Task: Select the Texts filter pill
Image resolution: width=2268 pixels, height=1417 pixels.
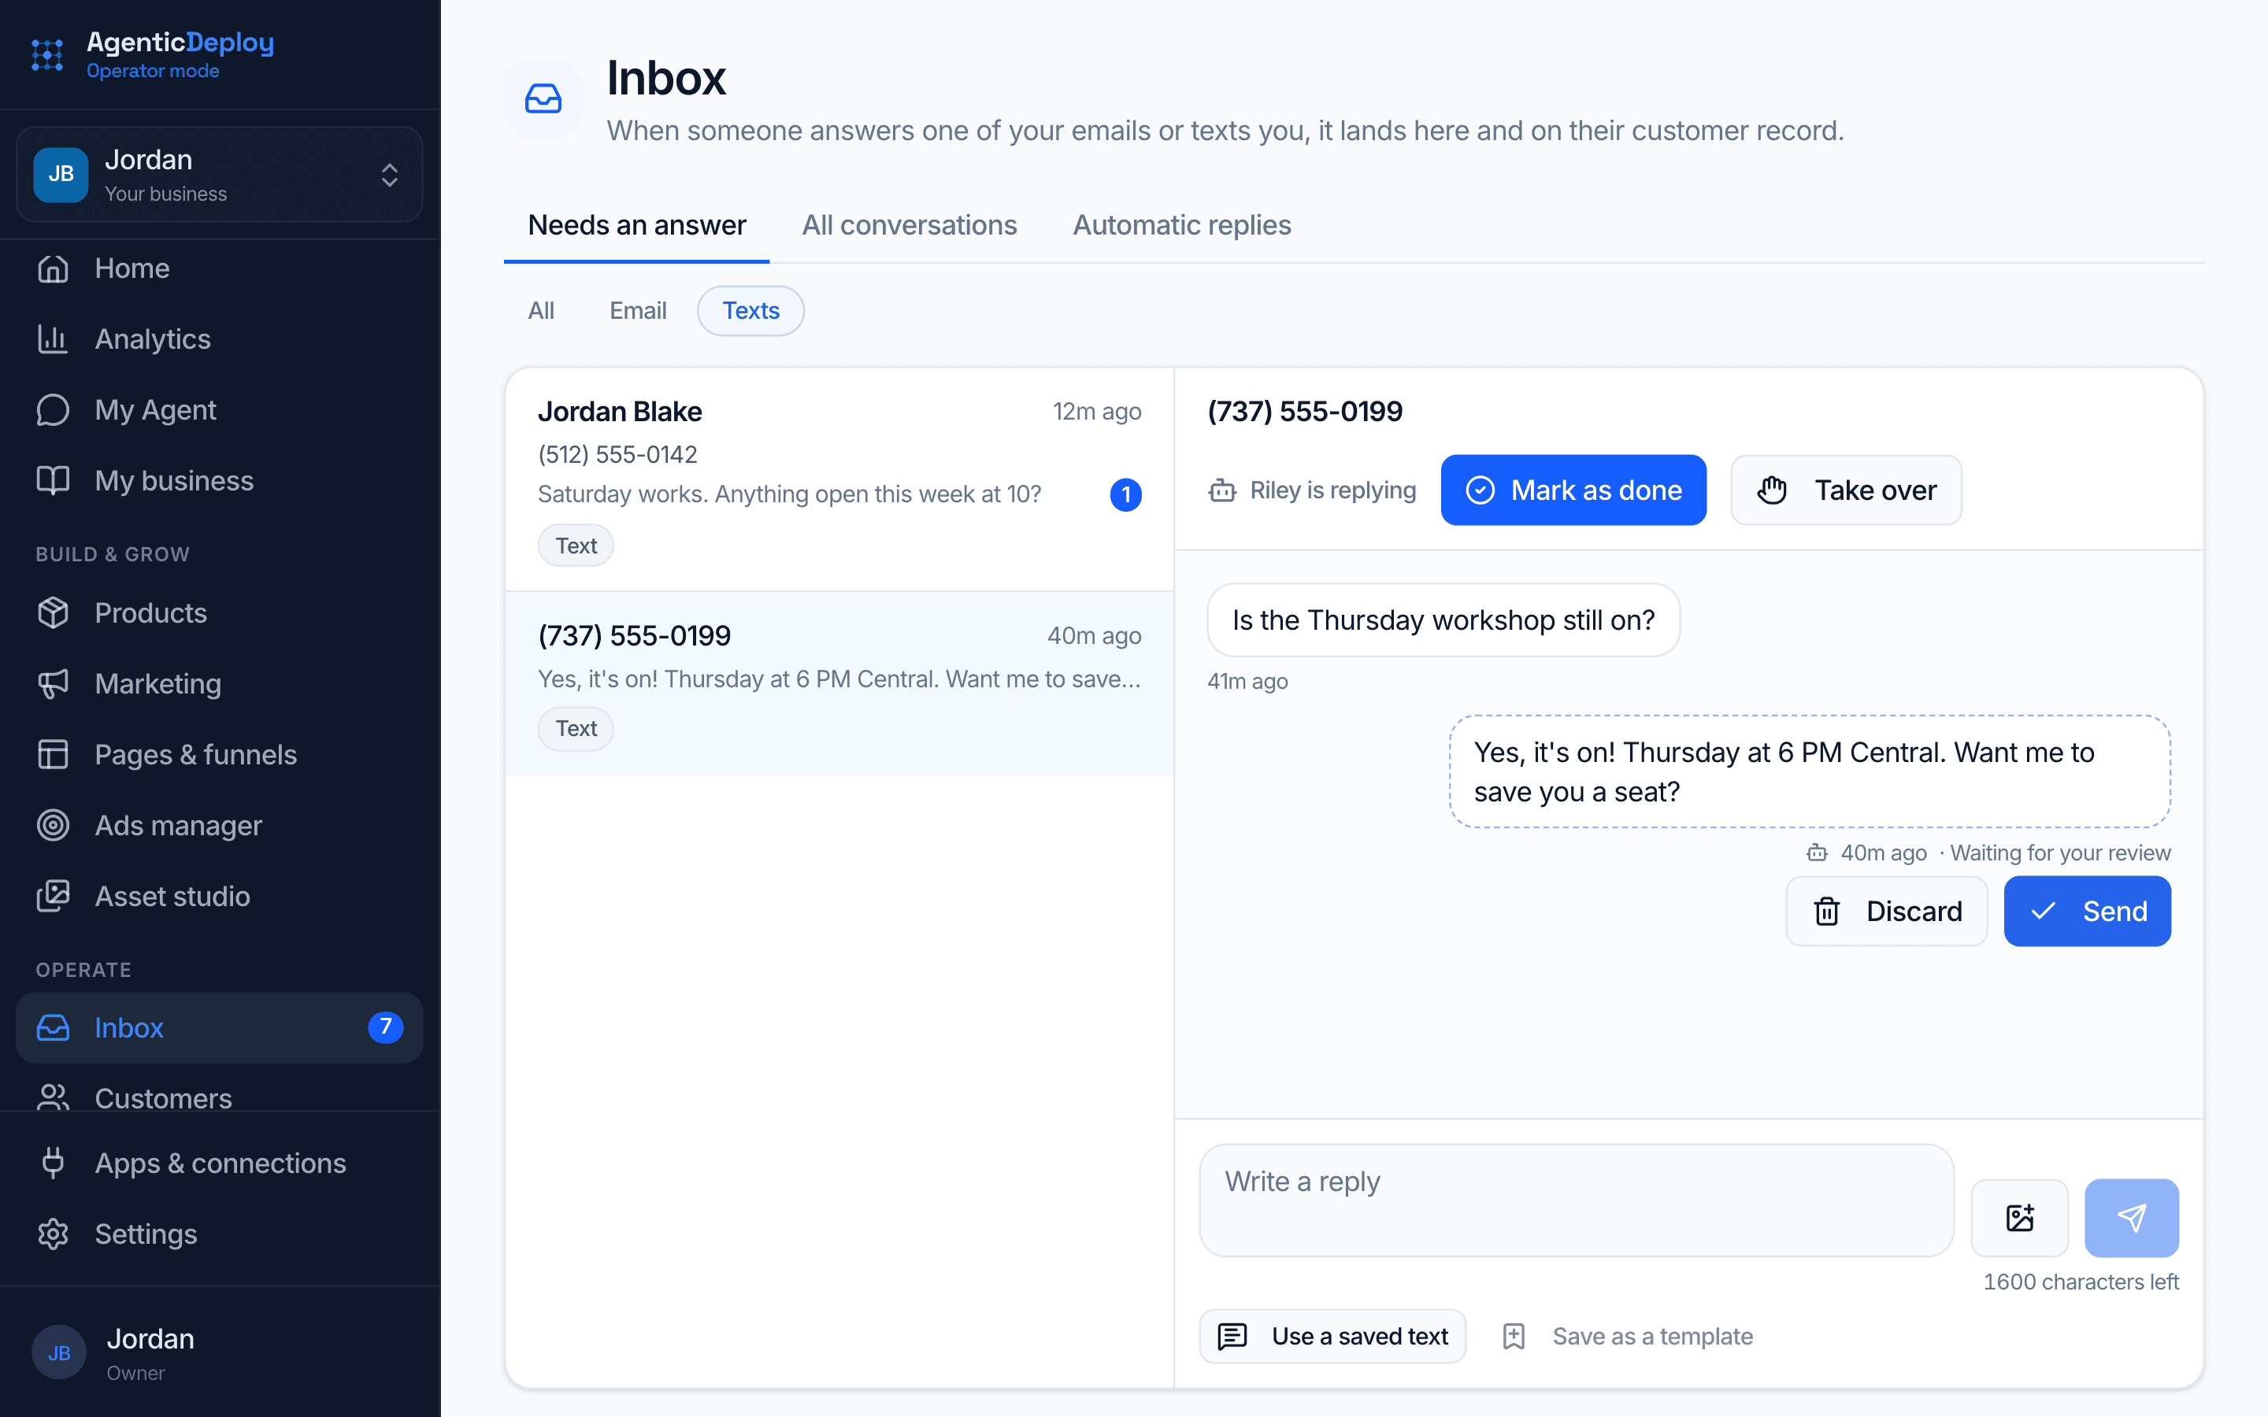Action: 750,311
